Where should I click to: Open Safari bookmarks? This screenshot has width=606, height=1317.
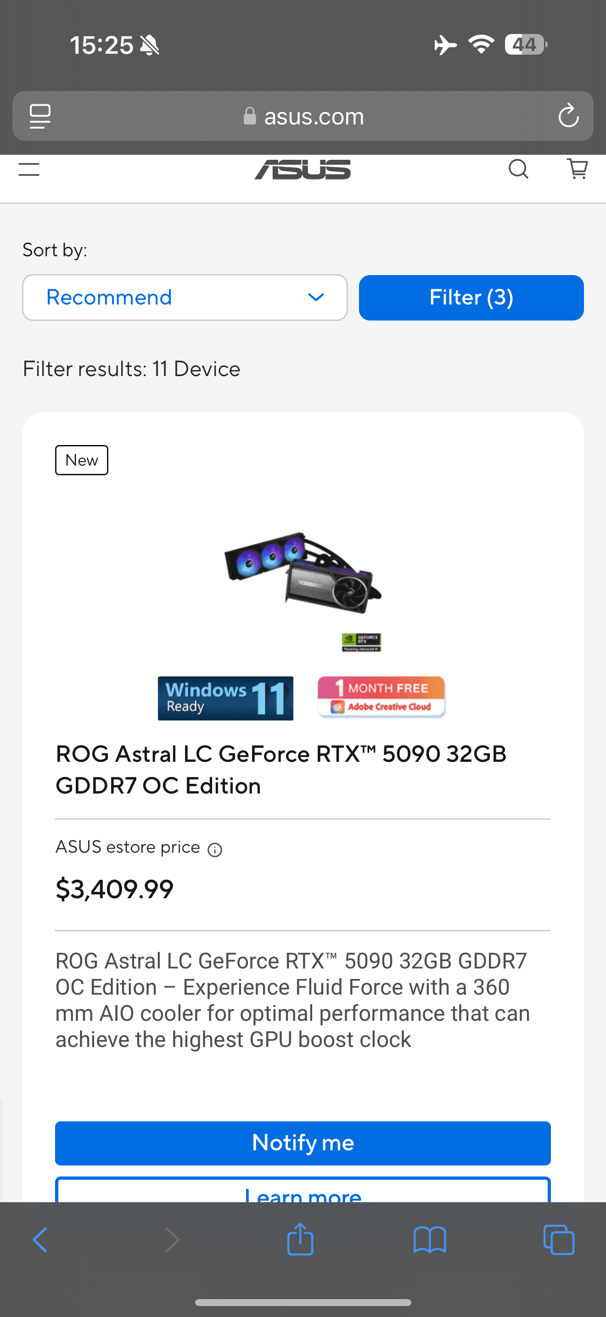(430, 1240)
